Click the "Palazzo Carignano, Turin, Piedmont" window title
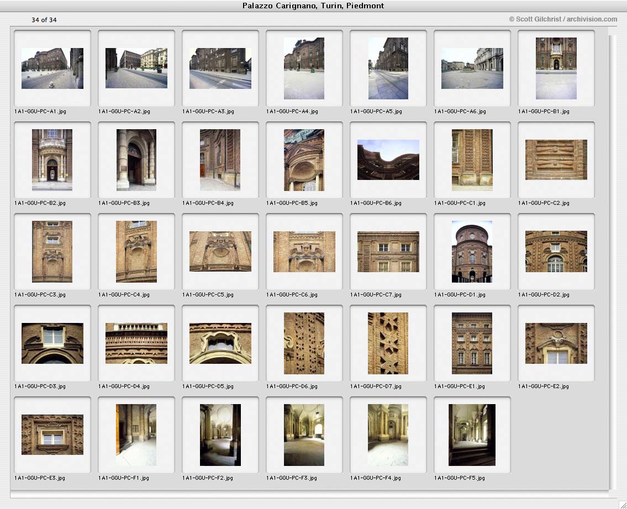This screenshot has height=509, width=627. tap(313, 6)
